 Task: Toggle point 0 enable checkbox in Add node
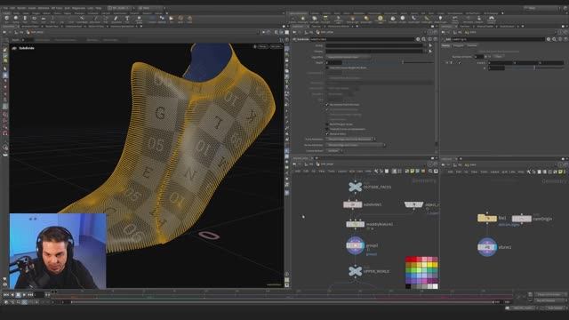(x=460, y=63)
